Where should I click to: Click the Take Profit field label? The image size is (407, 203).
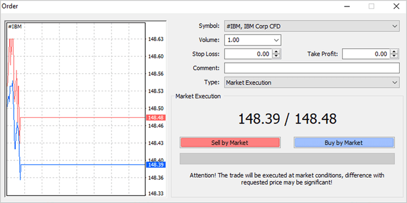pos(323,54)
